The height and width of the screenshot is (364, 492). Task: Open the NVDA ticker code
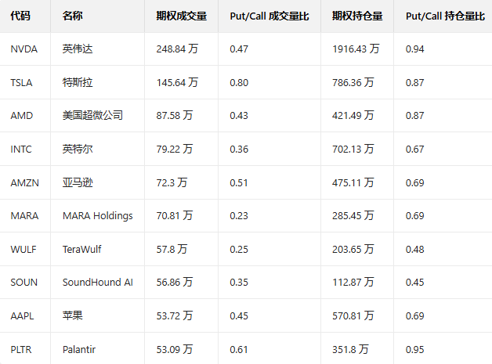click(x=24, y=49)
